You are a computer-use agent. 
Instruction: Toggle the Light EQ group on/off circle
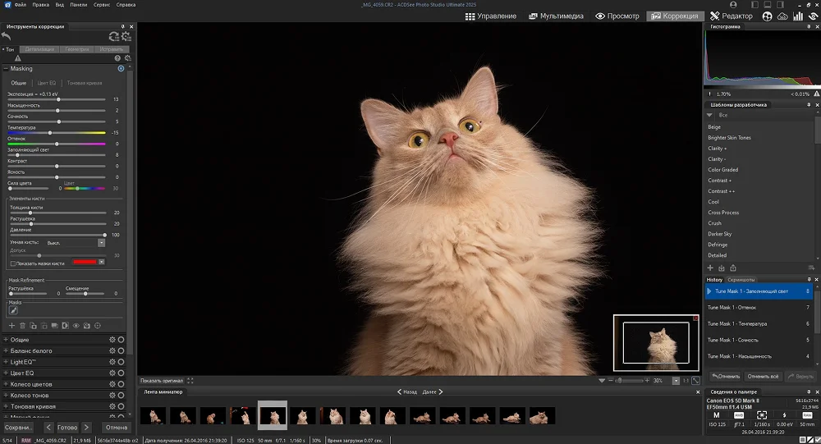tap(122, 362)
